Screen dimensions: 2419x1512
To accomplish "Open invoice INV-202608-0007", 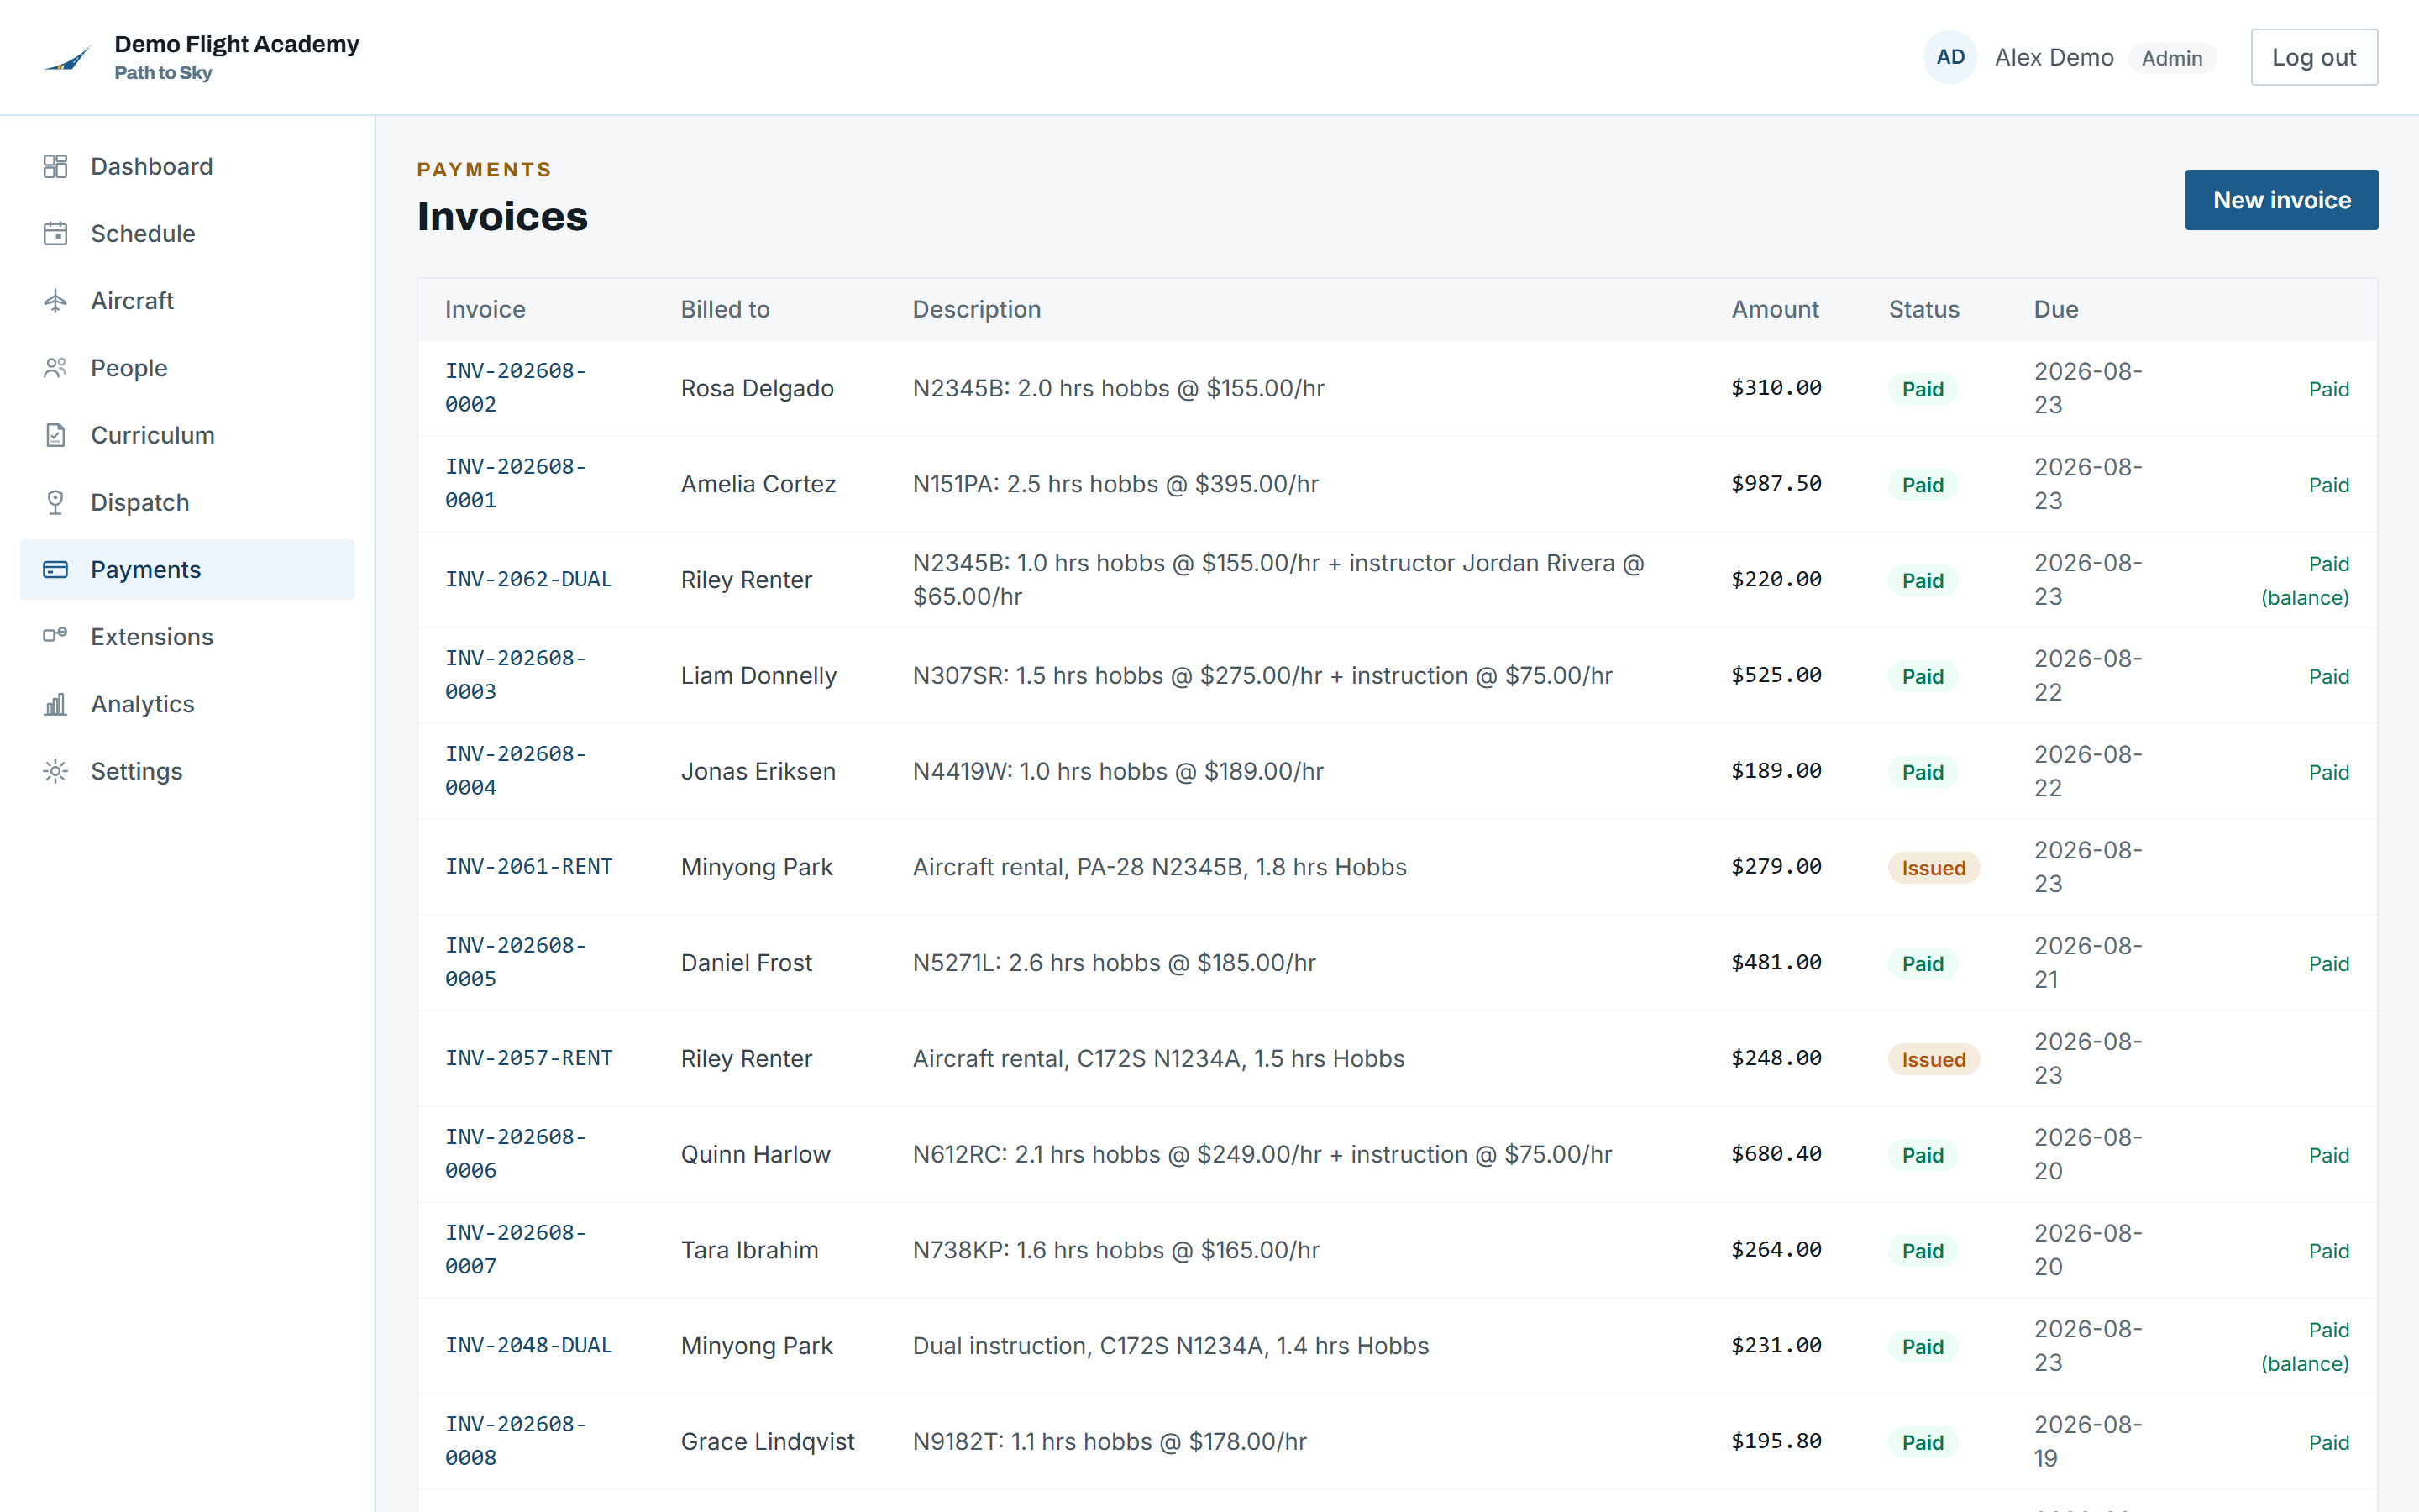I will click(x=516, y=1249).
